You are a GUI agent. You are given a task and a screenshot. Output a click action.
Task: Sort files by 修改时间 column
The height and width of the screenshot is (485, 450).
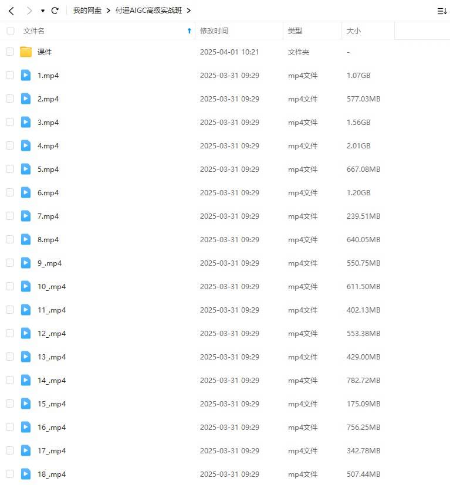click(x=214, y=31)
